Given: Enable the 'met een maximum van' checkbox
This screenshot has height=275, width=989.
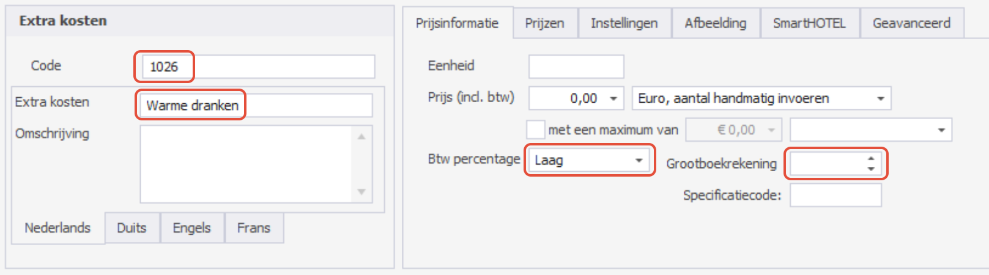Looking at the screenshot, I should click(x=535, y=130).
